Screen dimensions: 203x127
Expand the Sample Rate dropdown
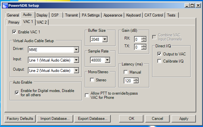coord(107,60)
